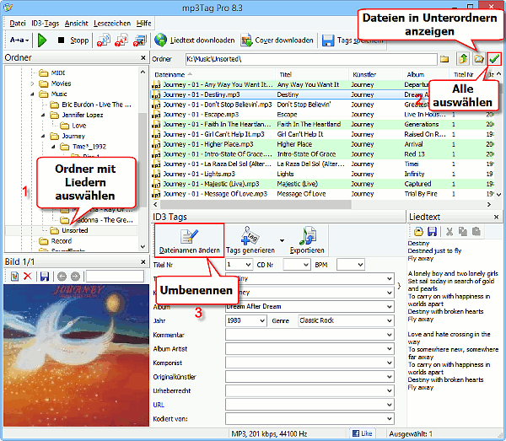Click open lyrics file icon in Liedtext
This screenshot has width=506, height=441.
pyautogui.click(x=418, y=231)
